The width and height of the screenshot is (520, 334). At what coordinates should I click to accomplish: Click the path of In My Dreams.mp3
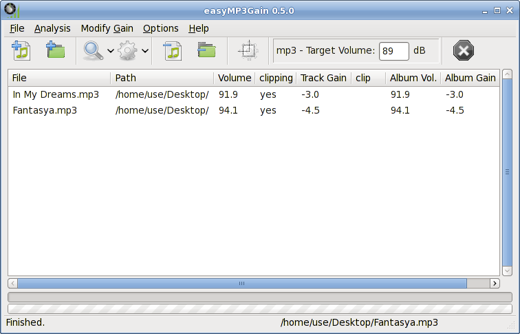tap(162, 94)
